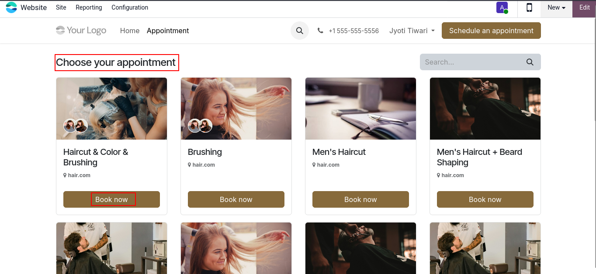
Task: Go to the Home navigation link
Action: click(130, 31)
